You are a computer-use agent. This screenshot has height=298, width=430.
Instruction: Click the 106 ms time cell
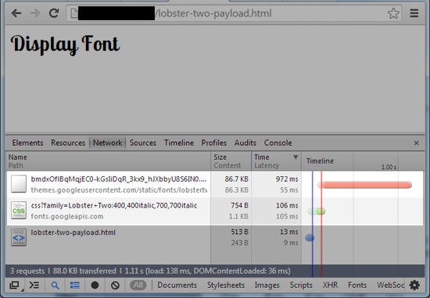[287, 205]
